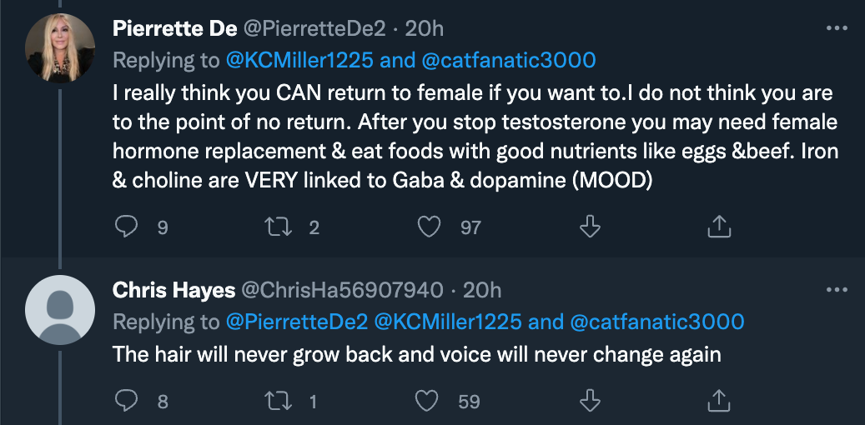Open more options on Pierrette De's tweet

(837, 28)
